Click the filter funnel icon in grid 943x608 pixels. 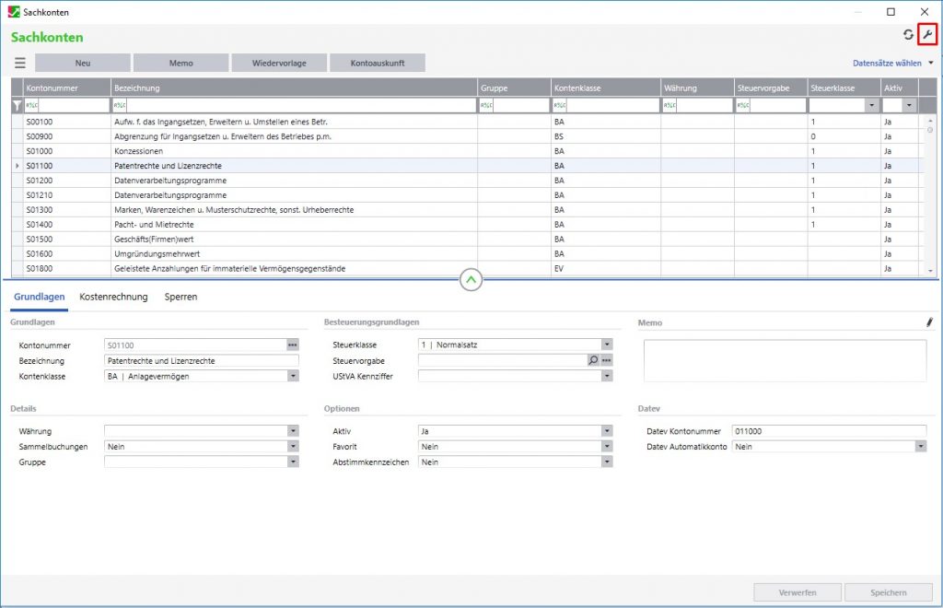pyautogui.click(x=17, y=106)
